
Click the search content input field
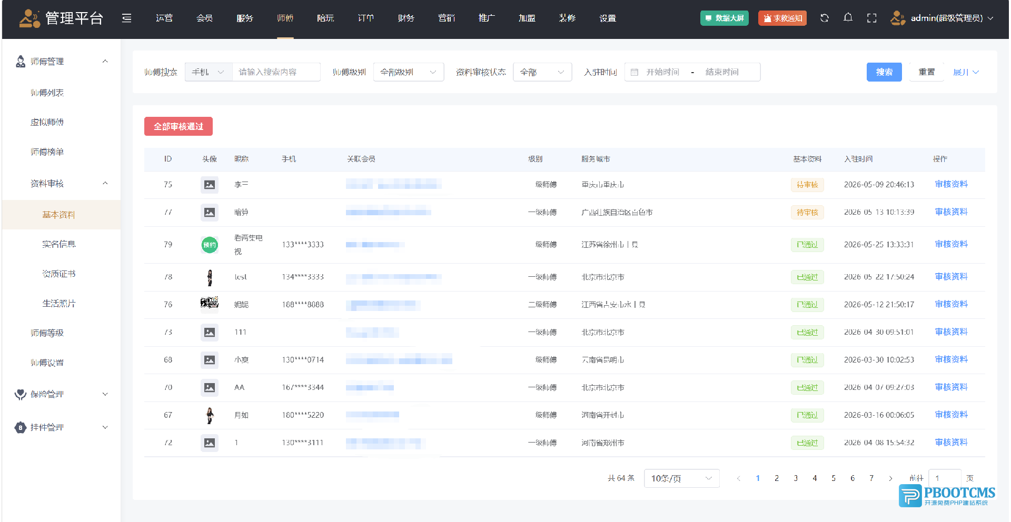(x=276, y=72)
